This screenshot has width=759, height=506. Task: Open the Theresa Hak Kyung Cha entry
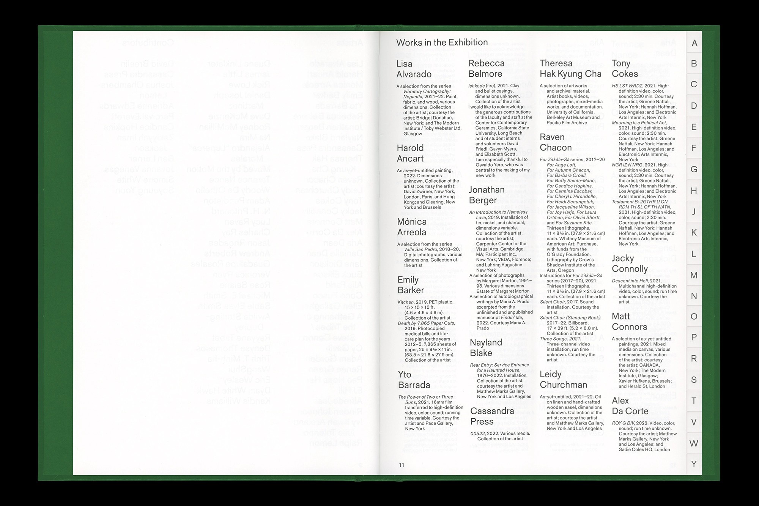pyautogui.click(x=570, y=68)
